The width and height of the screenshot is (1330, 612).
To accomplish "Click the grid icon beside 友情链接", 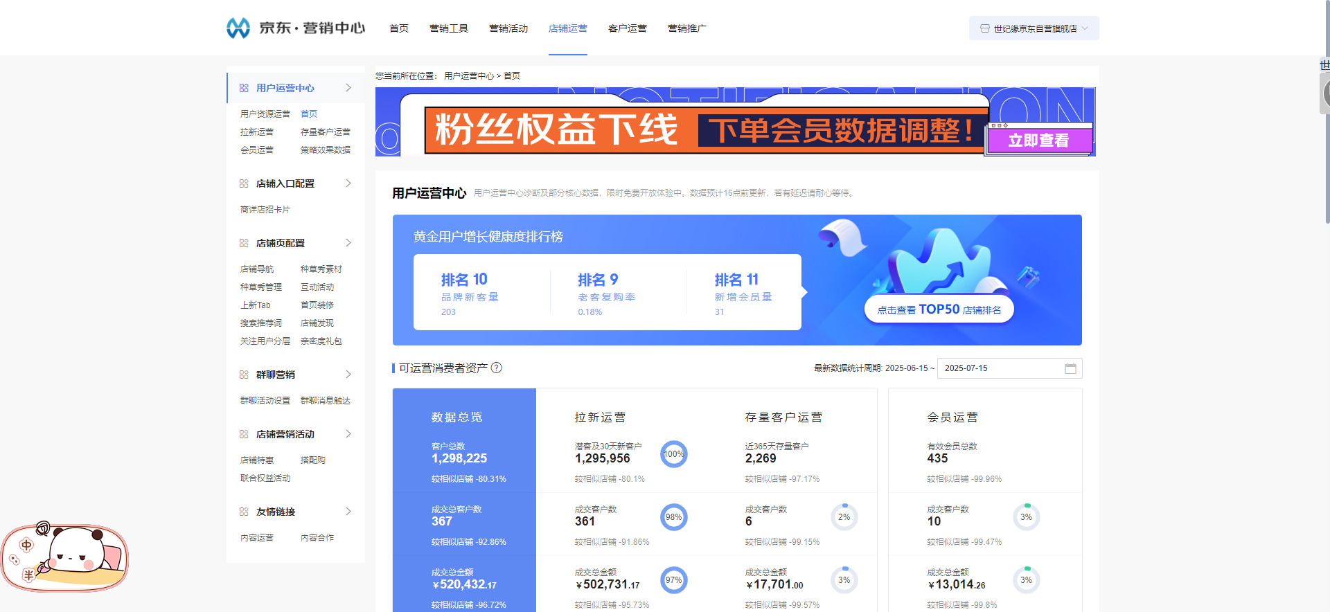I will click(x=244, y=512).
